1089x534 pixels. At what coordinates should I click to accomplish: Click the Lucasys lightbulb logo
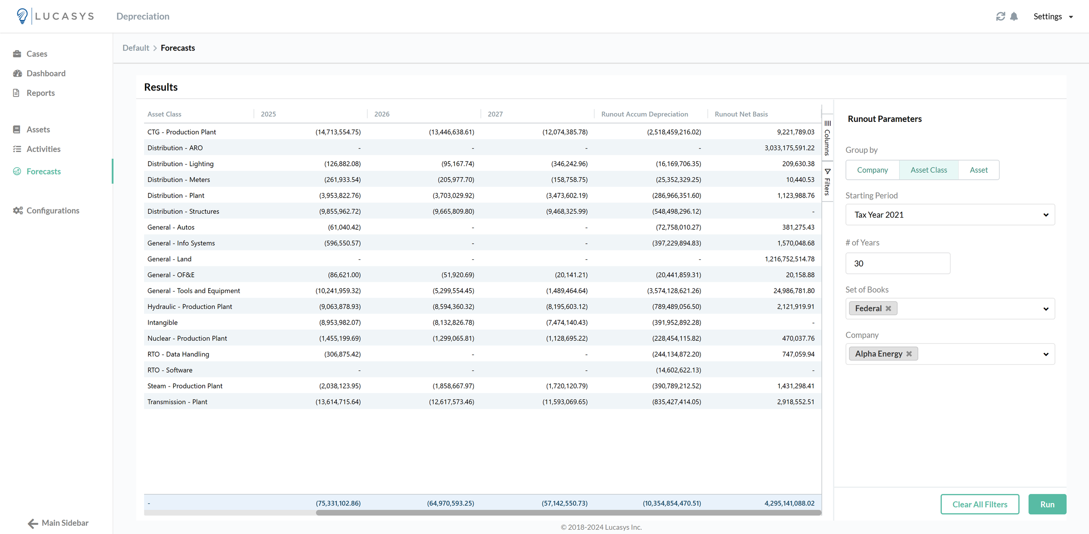[x=22, y=16]
